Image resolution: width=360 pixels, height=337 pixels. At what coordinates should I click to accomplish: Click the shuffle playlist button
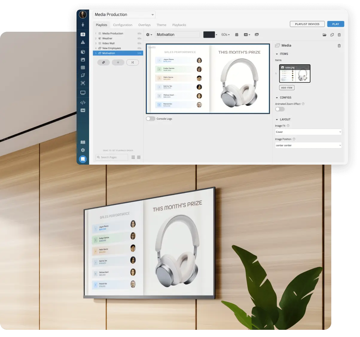[132, 63]
